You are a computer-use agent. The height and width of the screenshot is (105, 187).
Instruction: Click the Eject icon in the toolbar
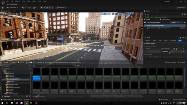pos(50,8)
